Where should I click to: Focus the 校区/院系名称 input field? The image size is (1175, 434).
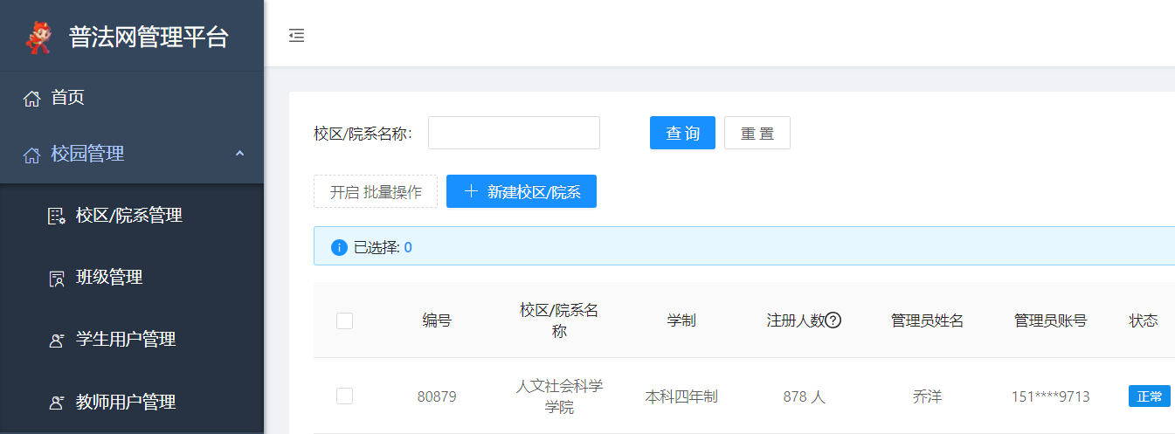(x=514, y=133)
